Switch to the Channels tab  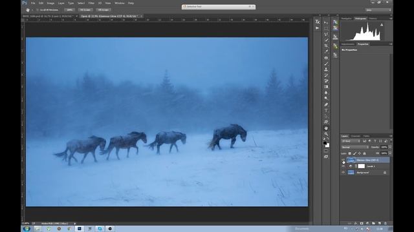(x=355, y=136)
